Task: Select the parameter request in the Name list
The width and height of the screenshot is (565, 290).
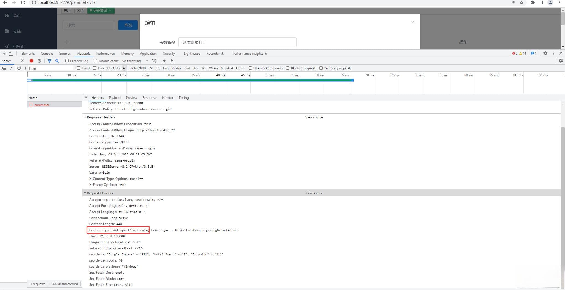Action: coord(54,105)
